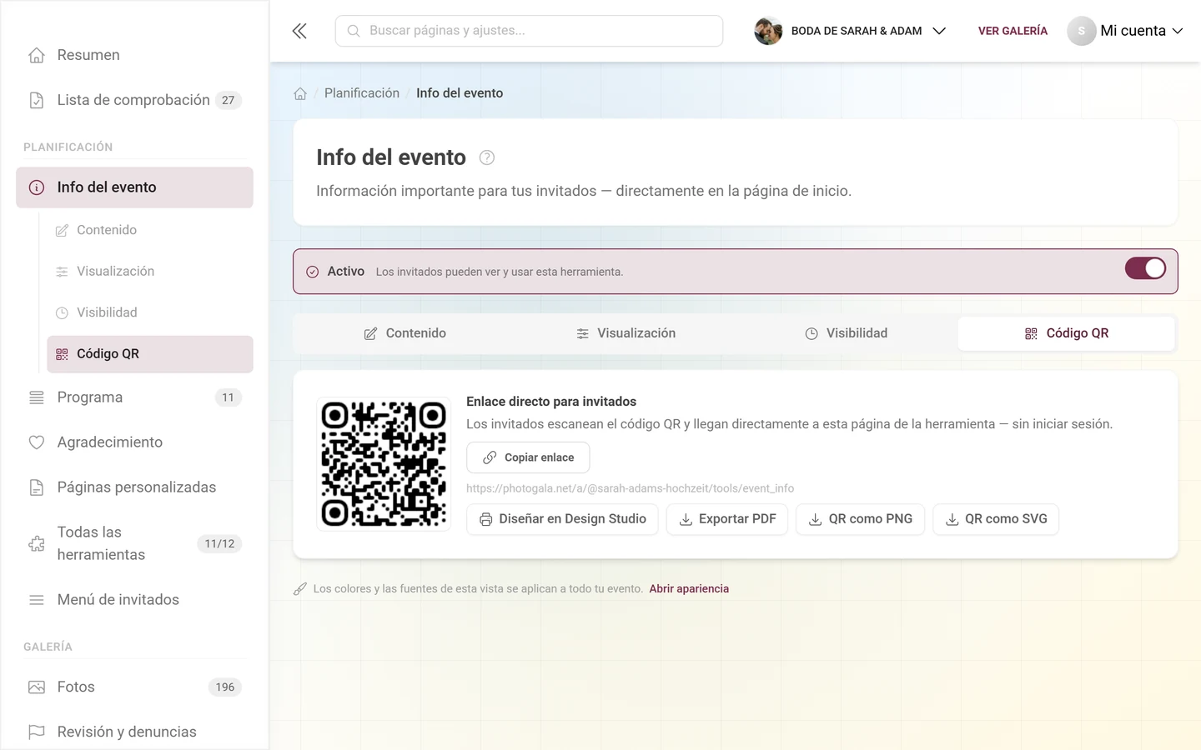The height and width of the screenshot is (750, 1201).
Task: Open the Boda de Sarah & Adam dropdown
Action: click(850, 31)
